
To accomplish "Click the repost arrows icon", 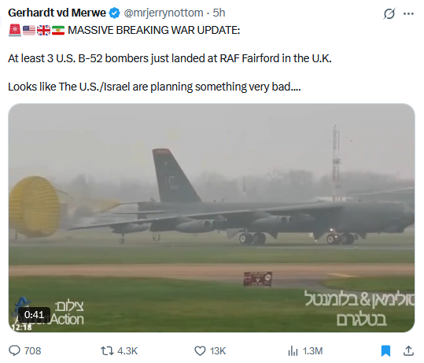I will pos(107,351).
